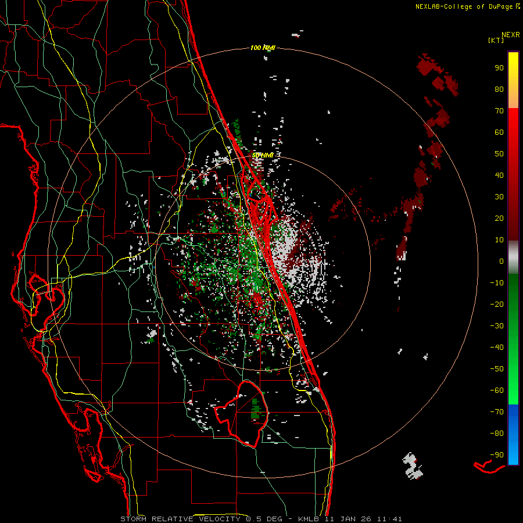Click the KT units label above color scale
The image size is (523, 523).
(496, 40)
